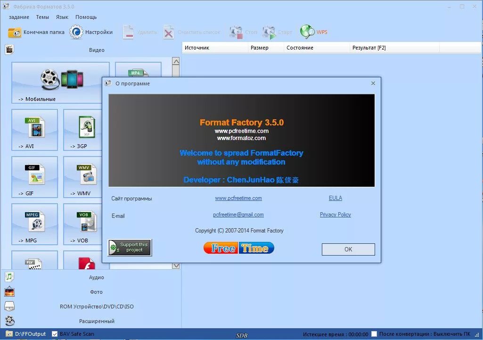This screenshot has width=483, height=340.
Task: Click the Photo category picture icon
Action: (x=9, y=291)
